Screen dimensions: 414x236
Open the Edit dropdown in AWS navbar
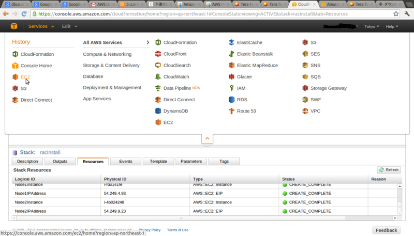pyautogui.click(x=69, y=26)
